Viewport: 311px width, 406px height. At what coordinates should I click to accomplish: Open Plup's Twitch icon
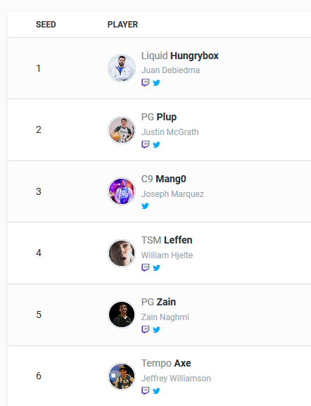click(145, 144)
